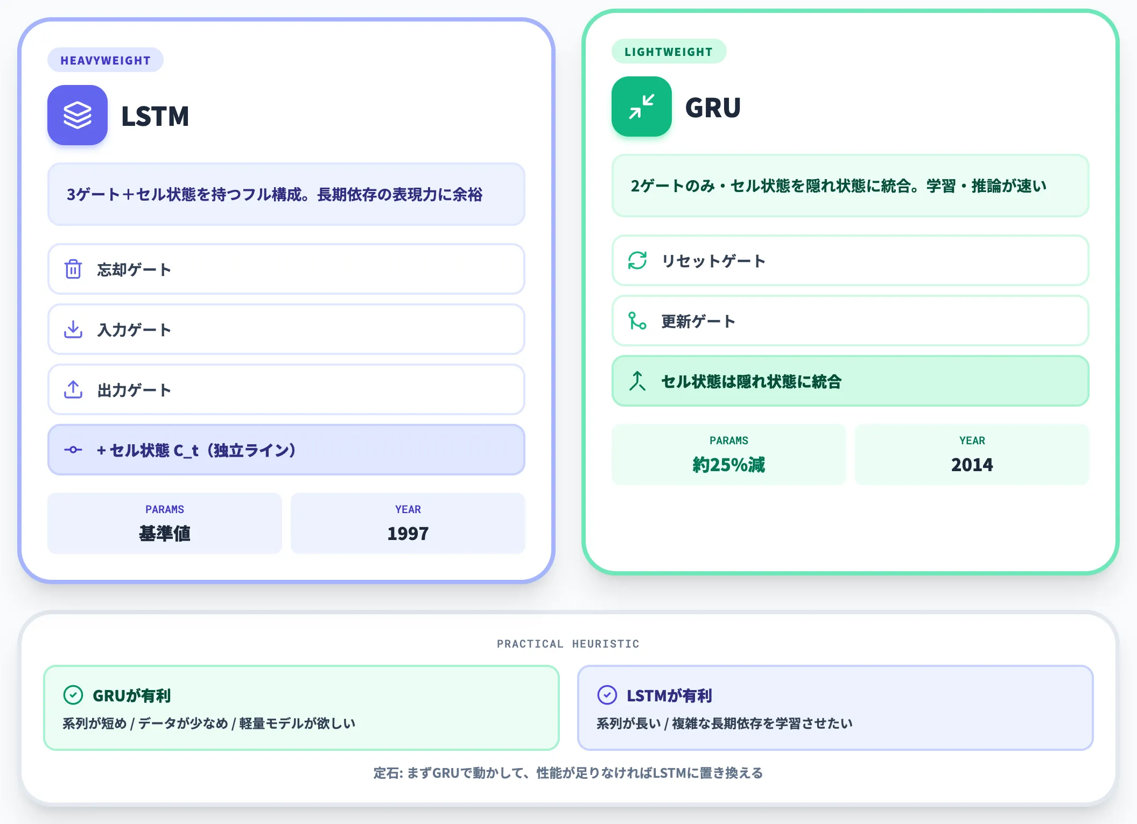Select the +セル状態 C_t(独立ライン) label

coord(196,450)
